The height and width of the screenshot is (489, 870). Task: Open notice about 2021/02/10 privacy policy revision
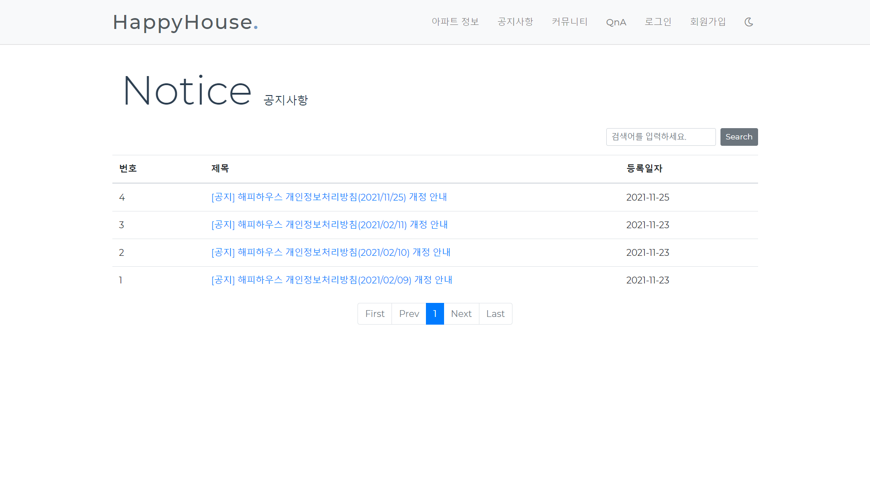click(330, 253)
